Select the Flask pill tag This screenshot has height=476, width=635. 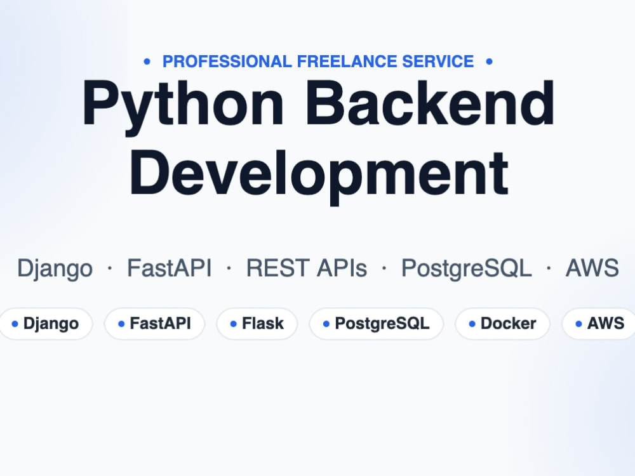[257, 324]
